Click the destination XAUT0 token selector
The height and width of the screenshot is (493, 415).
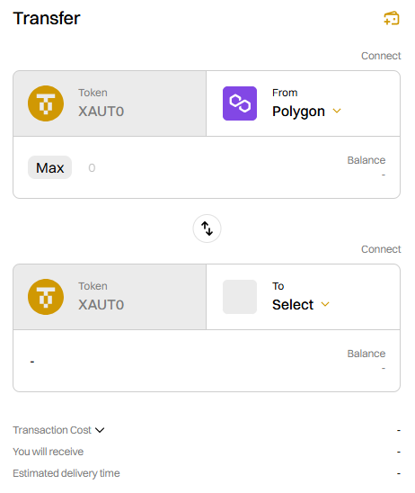[x=110, y=297]
